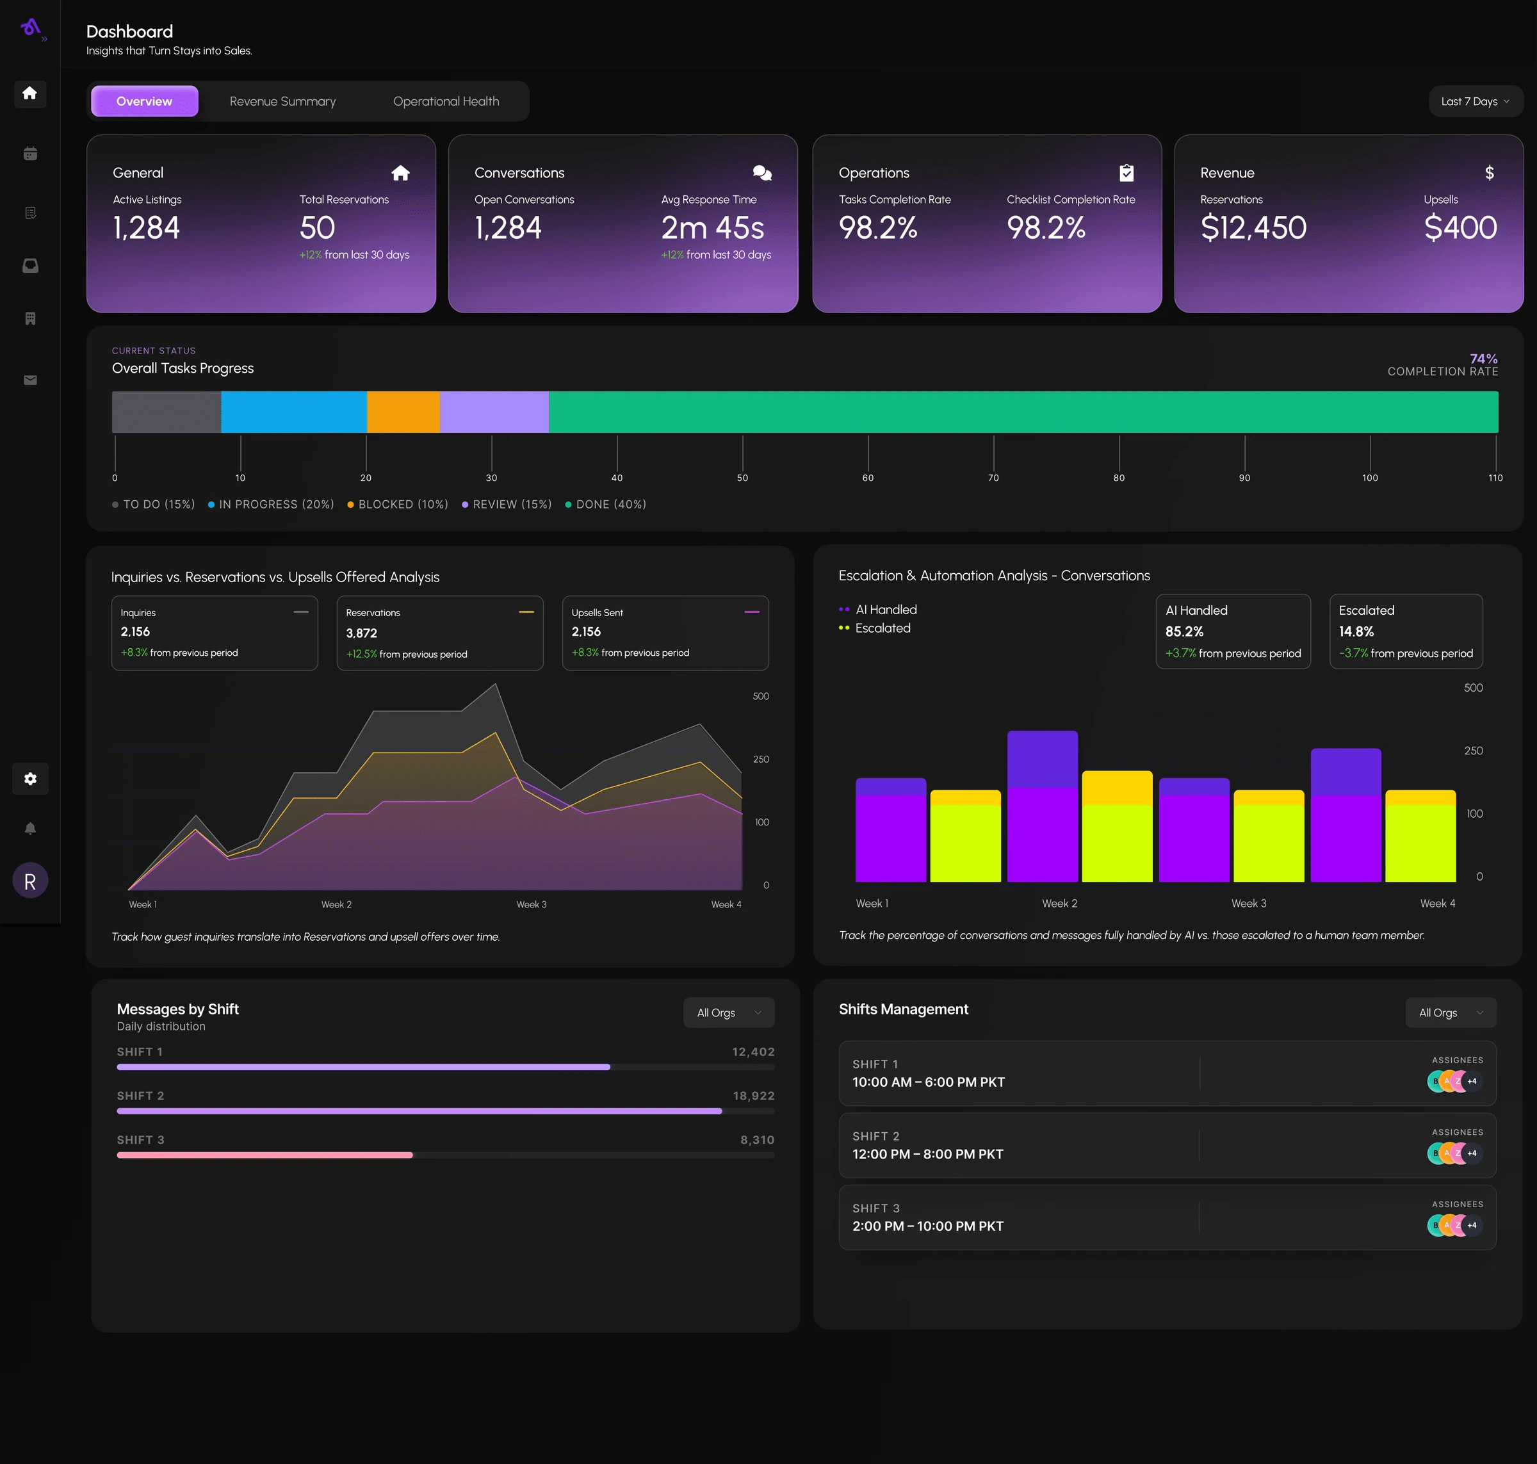Switch to the Operational Health tab
The height and width of the screenshot is (1464, 1537).
pos(446,101)
